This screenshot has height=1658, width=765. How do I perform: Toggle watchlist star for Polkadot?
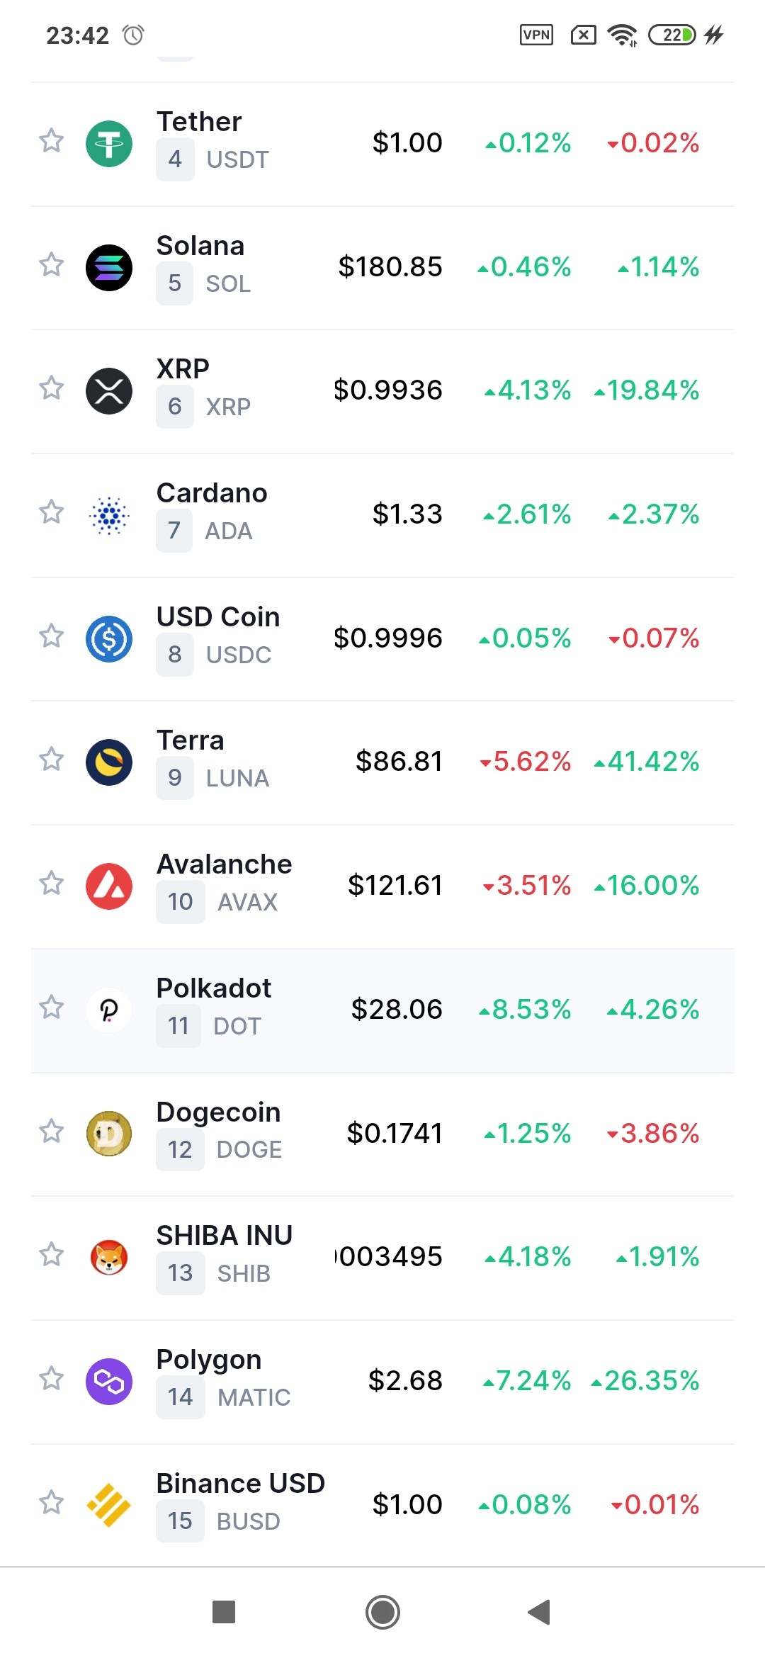tap(51, 1007)
